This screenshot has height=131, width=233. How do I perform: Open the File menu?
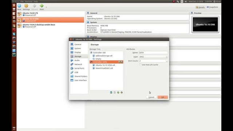pos(22,1)
